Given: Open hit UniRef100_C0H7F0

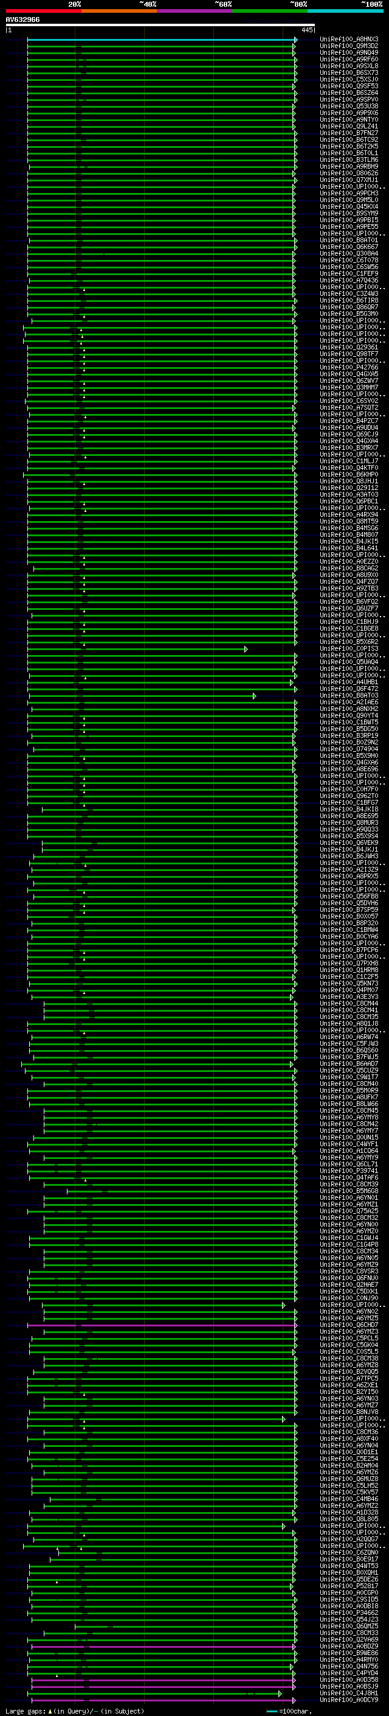Looking at the screenshot, I should [x=349, y=790].
